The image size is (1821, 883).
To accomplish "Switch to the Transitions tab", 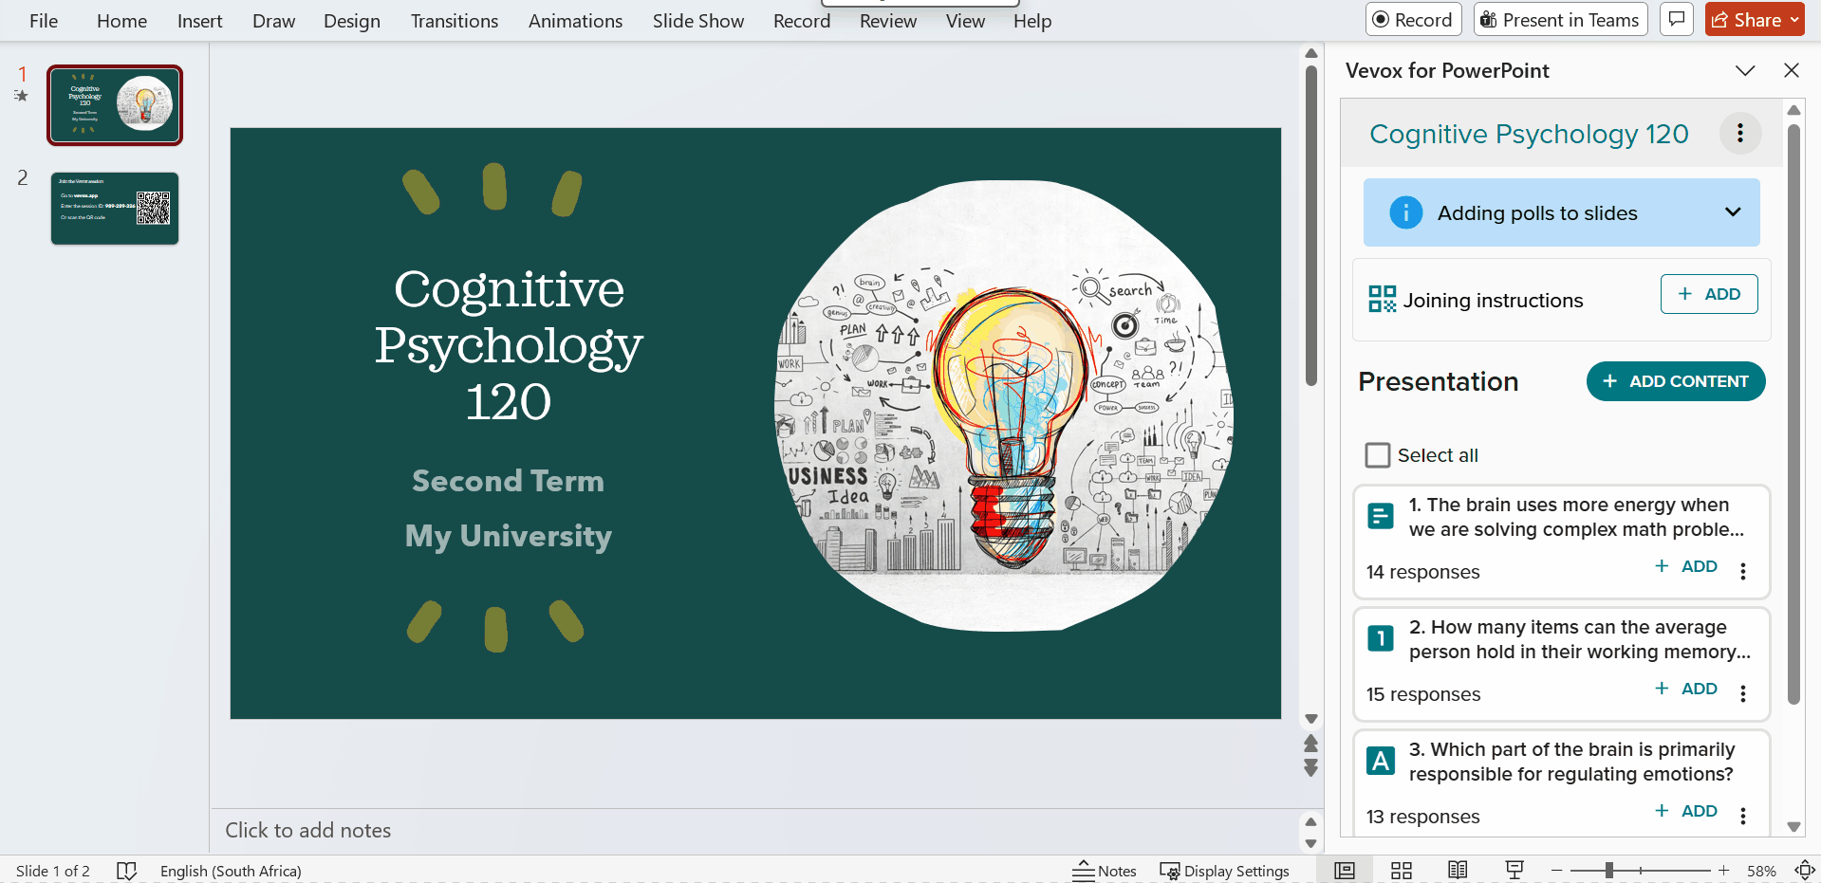I will (454, 21).
